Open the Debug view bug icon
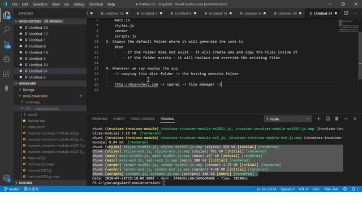This screenshot has width=362, height=203. pyautogui.click(x=7, y=59)
